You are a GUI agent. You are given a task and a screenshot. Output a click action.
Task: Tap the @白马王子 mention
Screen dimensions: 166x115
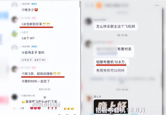(29, 52)
